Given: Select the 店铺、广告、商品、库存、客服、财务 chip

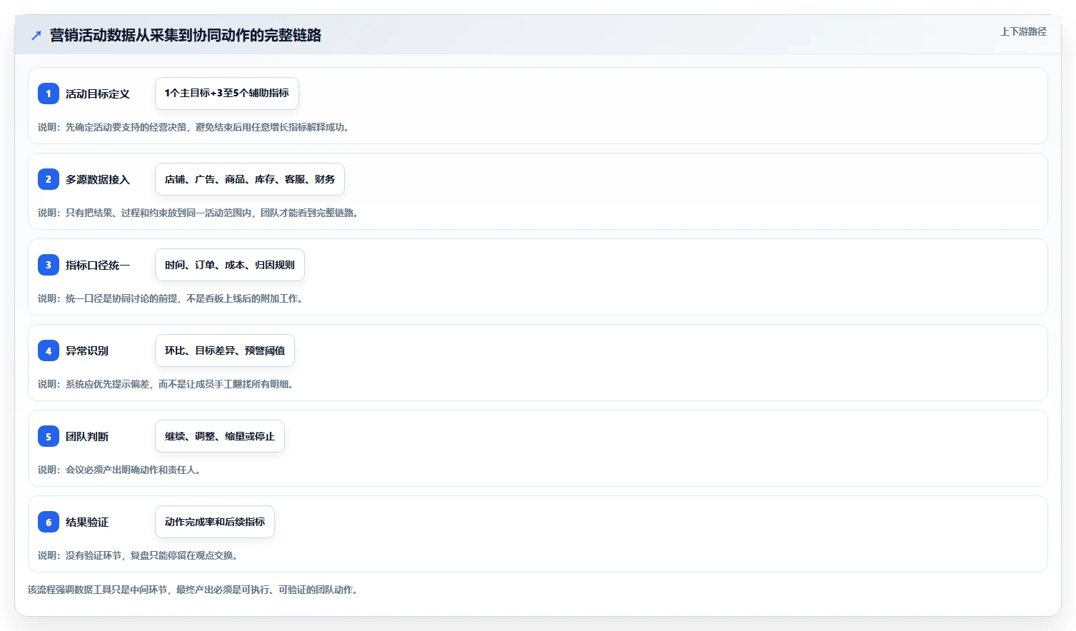Looking at the screenshot, I should (x=250, y=179).
